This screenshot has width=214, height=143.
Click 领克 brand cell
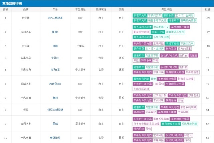pos(26,110)
